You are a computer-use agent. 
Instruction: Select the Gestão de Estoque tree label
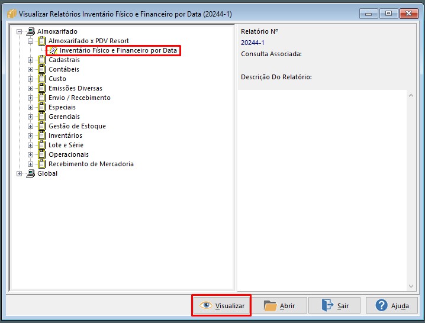(x=78, y=126)
